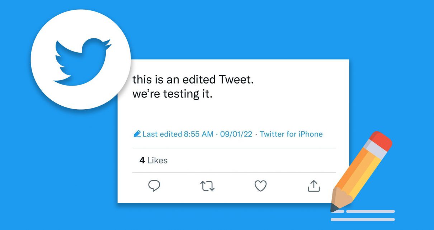Select the 09/01/22 date
The width and height of the screenshot is (434, 230).
click(x=236, y=134)
